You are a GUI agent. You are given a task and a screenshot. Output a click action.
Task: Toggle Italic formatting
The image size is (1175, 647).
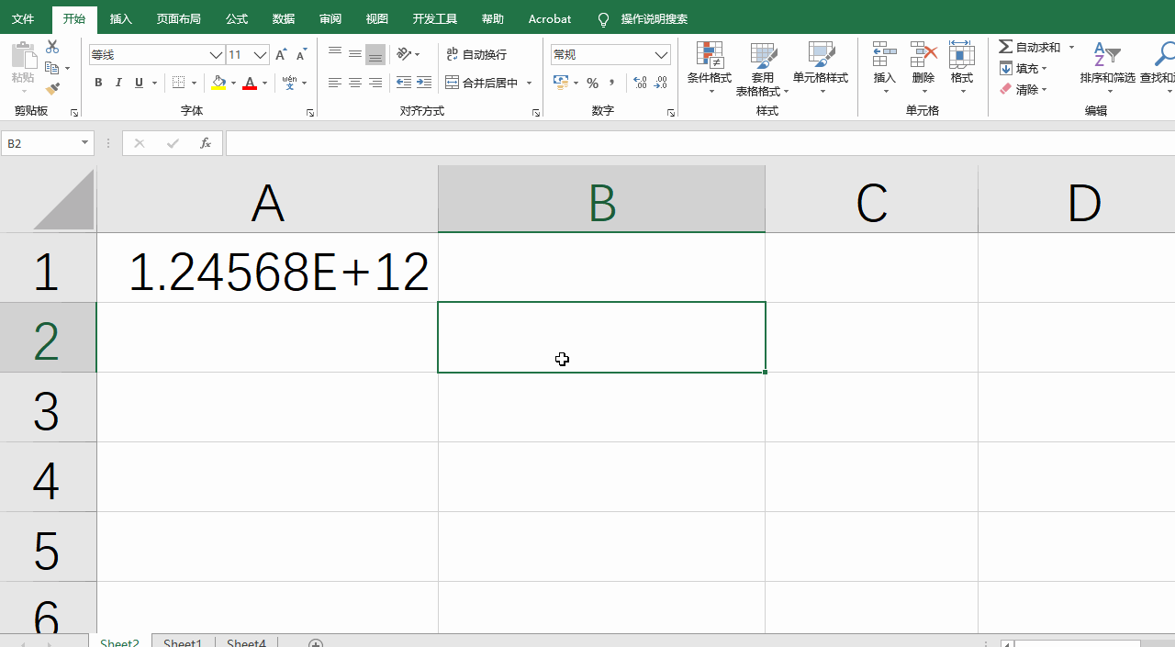point(118,83)
